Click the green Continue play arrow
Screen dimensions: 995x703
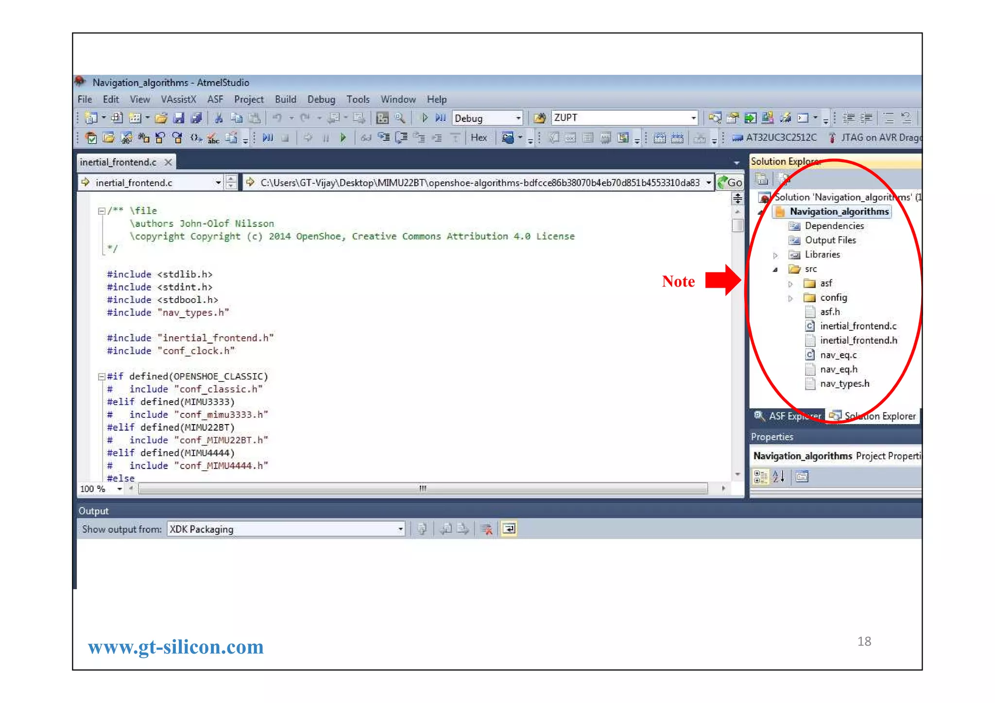pyautogui.click(x=343, y=138)
